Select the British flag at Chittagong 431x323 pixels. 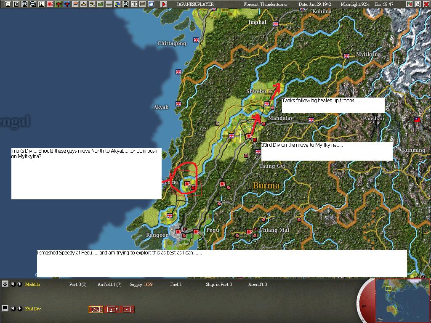coord(196,40)
